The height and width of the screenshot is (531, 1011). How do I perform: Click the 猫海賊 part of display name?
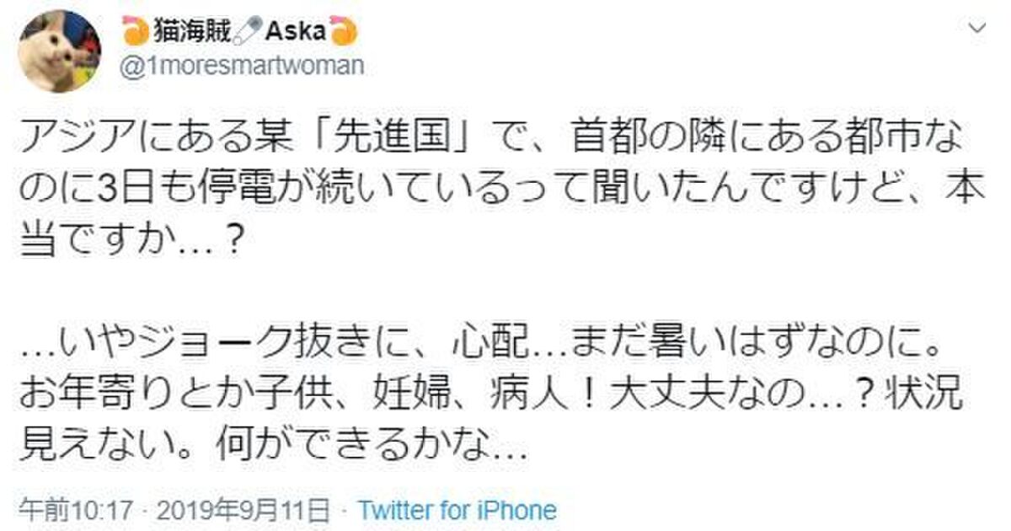click(193, 32)
